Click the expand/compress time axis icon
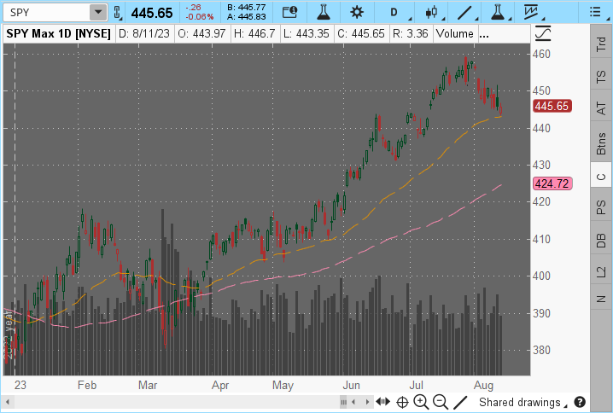This screenshot has width=613, height=413. [383, 401]
